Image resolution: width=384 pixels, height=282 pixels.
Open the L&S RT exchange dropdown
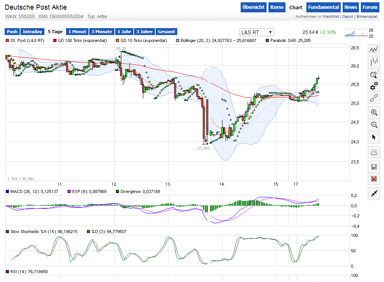click(x=257, y=32)
